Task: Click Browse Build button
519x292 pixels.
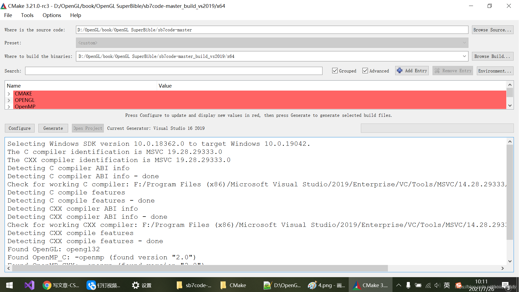Action: (491, 56)
